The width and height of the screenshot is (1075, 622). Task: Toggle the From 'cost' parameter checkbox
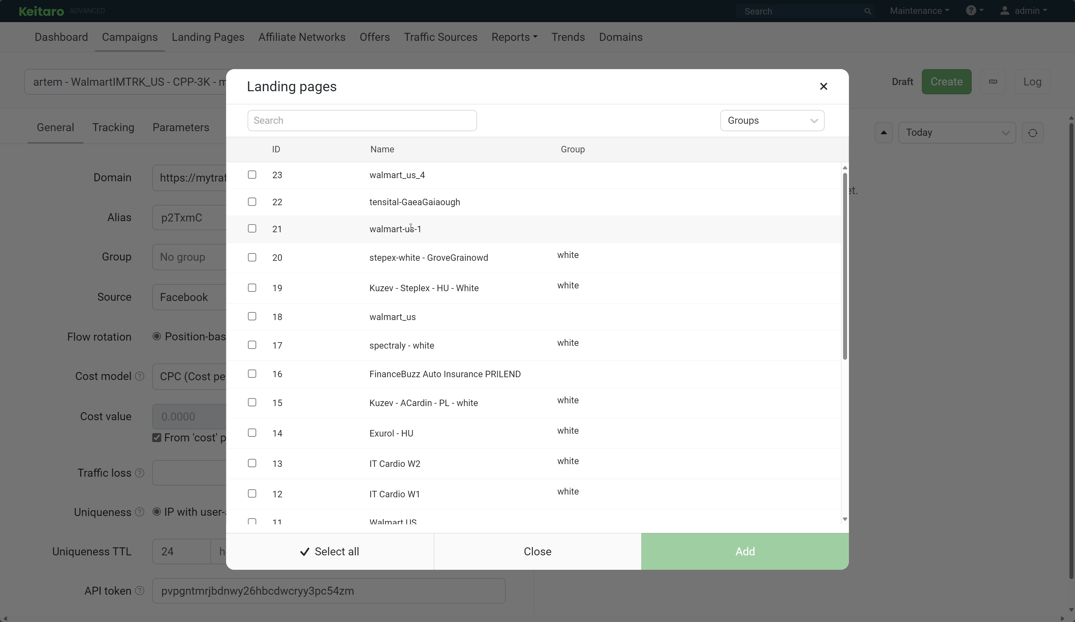click(157, 437)
